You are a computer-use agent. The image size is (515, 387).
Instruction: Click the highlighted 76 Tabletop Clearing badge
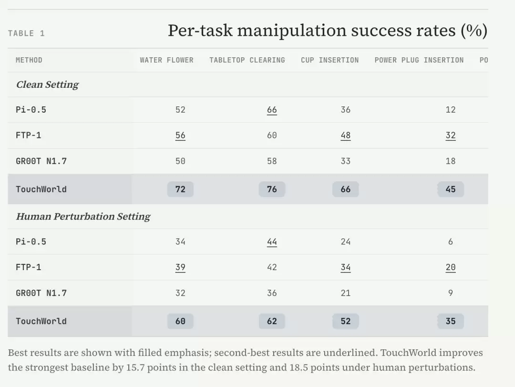(272, 189)
